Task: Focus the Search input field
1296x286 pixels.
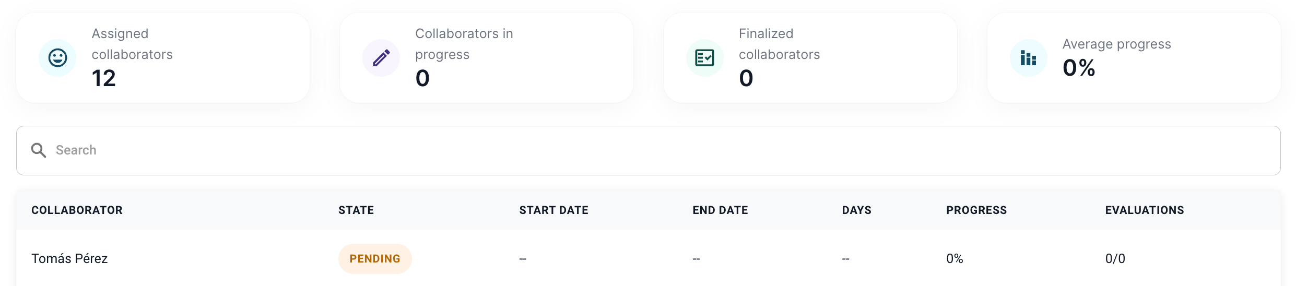Action: (x=648, y=150)
